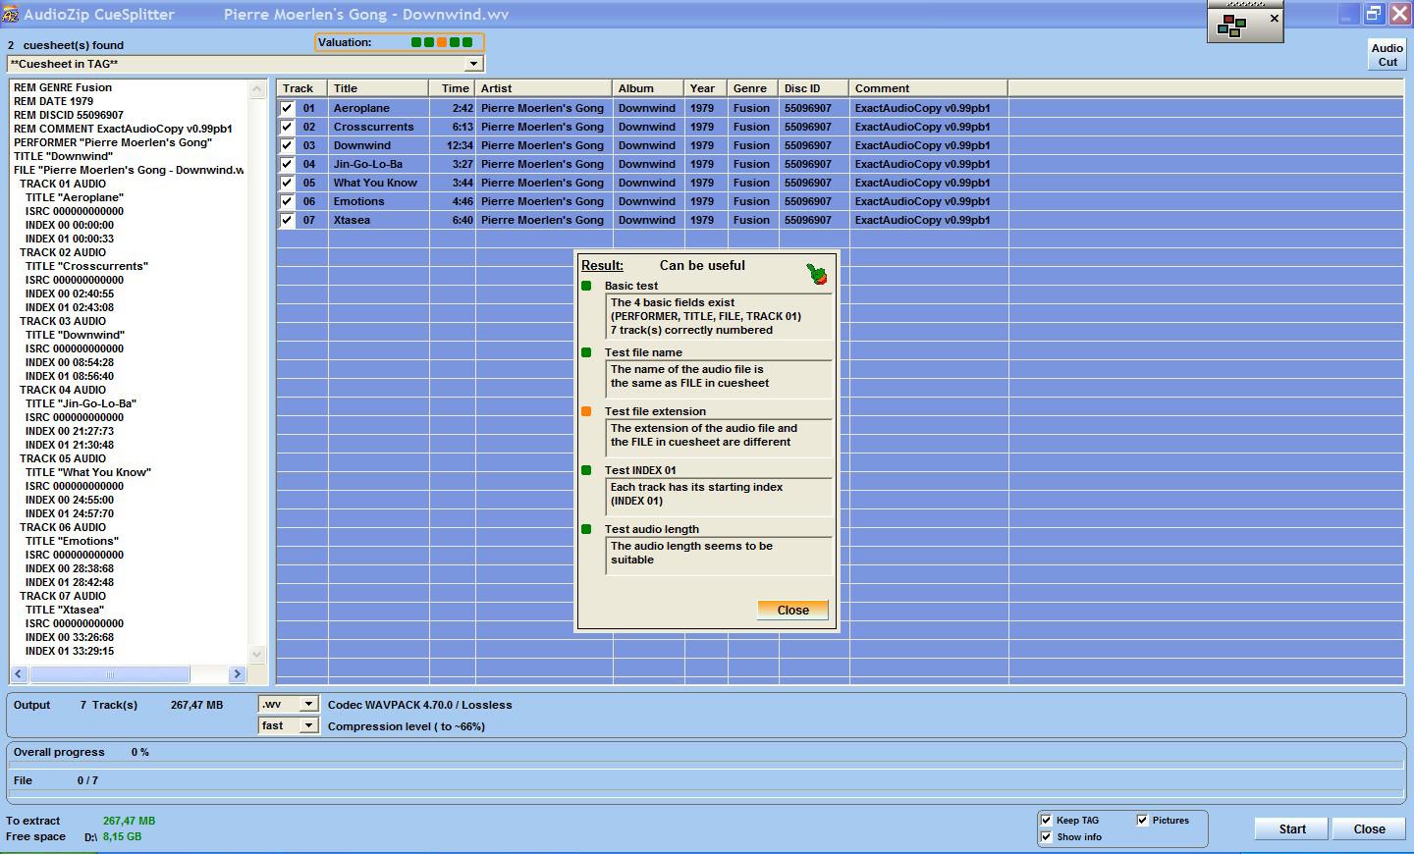Click the green indicator for Basic test
Image resolution: width=1414 pixels, height=854 pixels.
pyautogui.click(x=586, y=286)
